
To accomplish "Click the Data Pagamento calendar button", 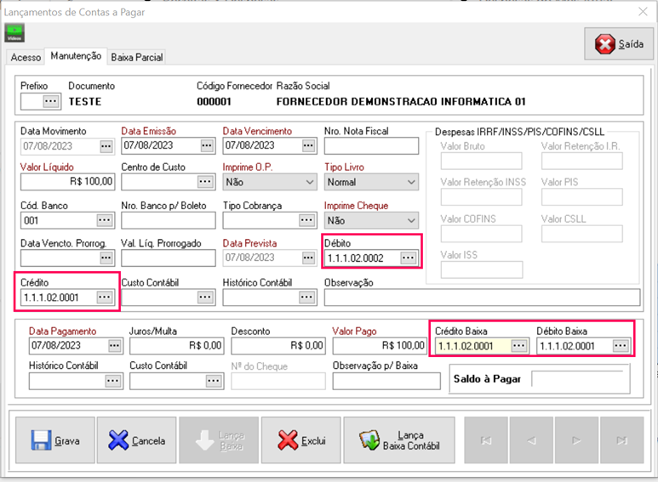I will (114, 346).
